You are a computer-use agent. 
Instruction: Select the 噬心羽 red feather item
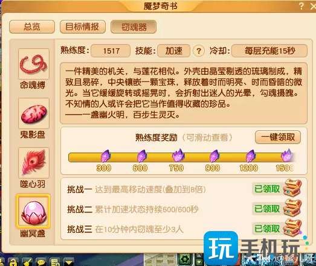34,163
